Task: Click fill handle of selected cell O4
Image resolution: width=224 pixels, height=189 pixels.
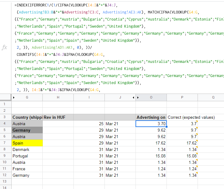Action: point(167,127)
